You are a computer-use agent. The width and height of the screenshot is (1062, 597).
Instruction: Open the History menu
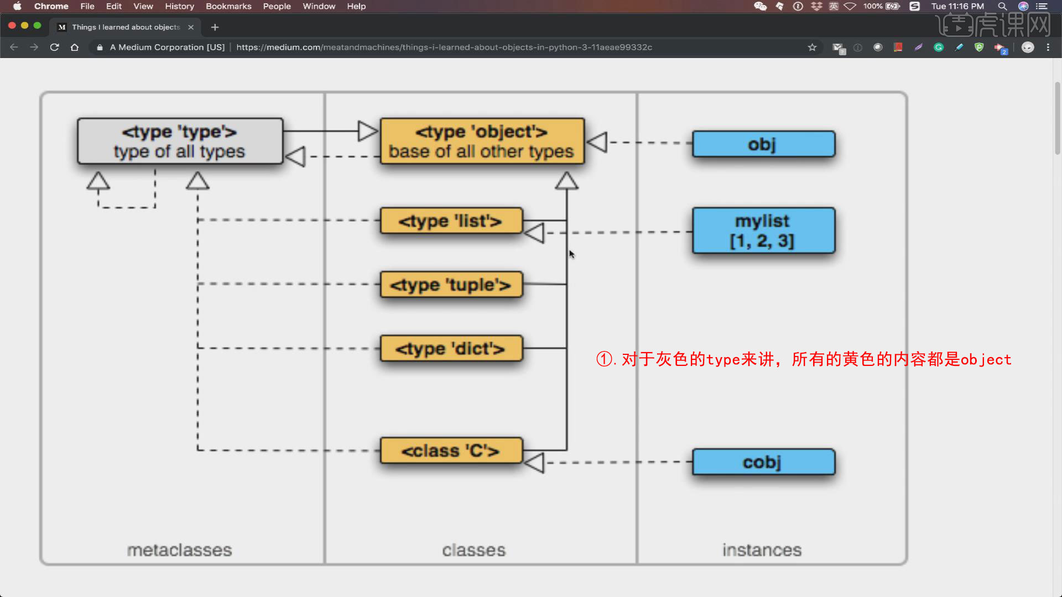tap(180, 6)
